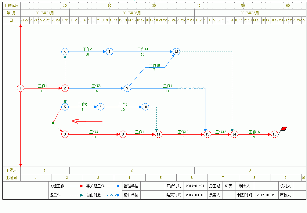Select the 2017年02月 month header
The width and height of the screenshot is (307, 213).
(132, 13)
